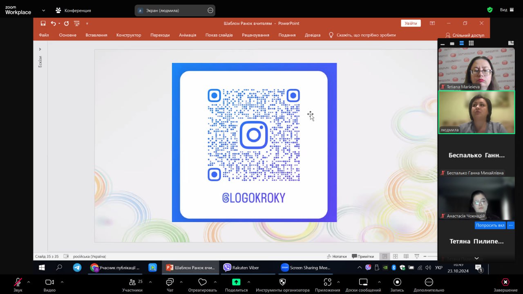The height and width of the screenshot is (294, 523).
Task: Select stacked thumbnail strip view icon
Action: tap(462, 43)
